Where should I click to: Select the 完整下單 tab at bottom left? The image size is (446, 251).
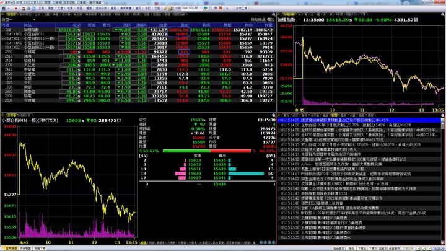tap(40, 249)
